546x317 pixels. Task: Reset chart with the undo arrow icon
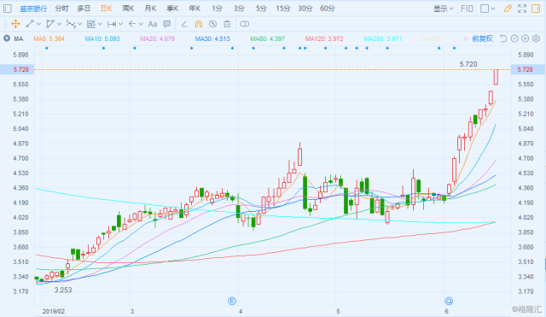coord(503,38)
